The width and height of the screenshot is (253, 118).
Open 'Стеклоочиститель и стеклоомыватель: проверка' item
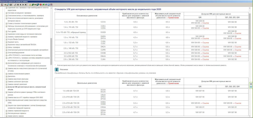[26, 16]
